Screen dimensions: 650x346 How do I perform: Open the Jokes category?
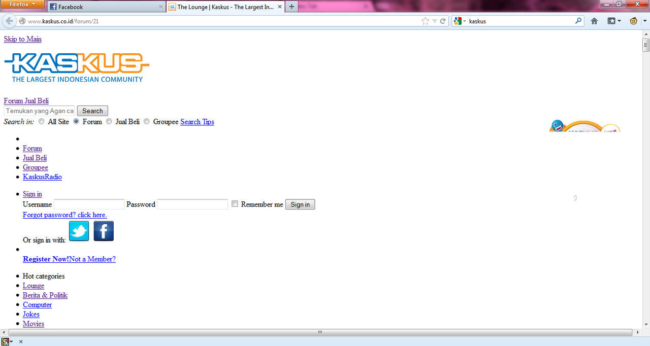tap(31, 314)
